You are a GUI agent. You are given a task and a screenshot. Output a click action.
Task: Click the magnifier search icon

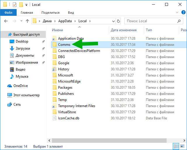click(179, 21)
